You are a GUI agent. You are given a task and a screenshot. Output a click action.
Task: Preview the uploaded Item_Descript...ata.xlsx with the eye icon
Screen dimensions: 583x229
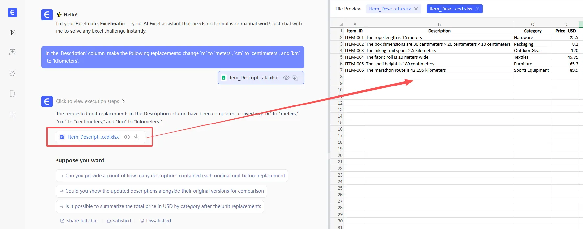pos(286,78)
